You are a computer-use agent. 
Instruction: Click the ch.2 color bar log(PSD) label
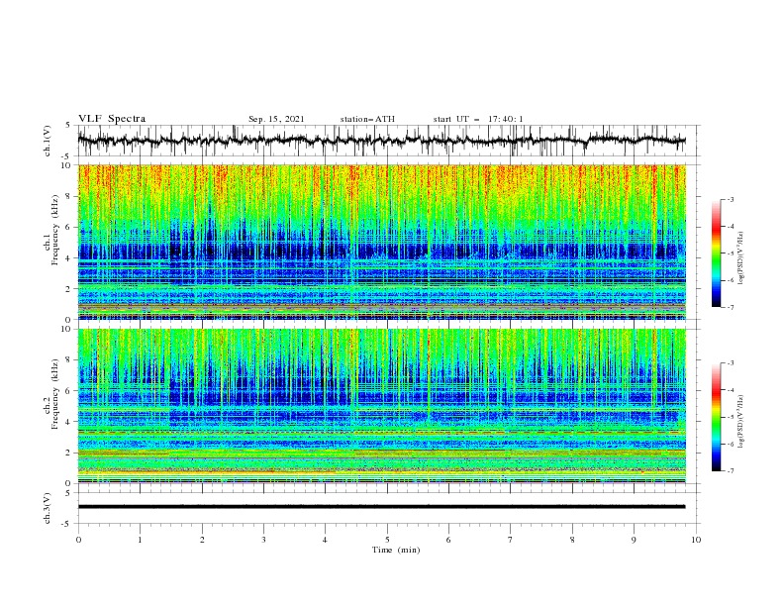740,422
